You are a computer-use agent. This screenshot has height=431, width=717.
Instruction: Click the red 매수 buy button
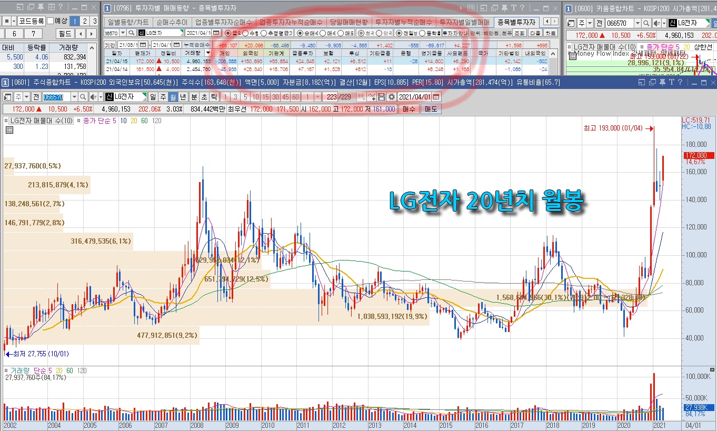(409, 109)
